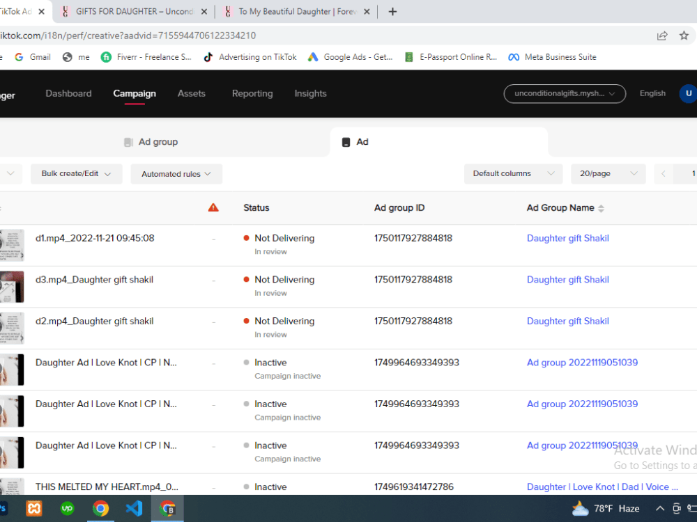
Task: Click the share page icon in address bar
Action: [x=662, y=35]
